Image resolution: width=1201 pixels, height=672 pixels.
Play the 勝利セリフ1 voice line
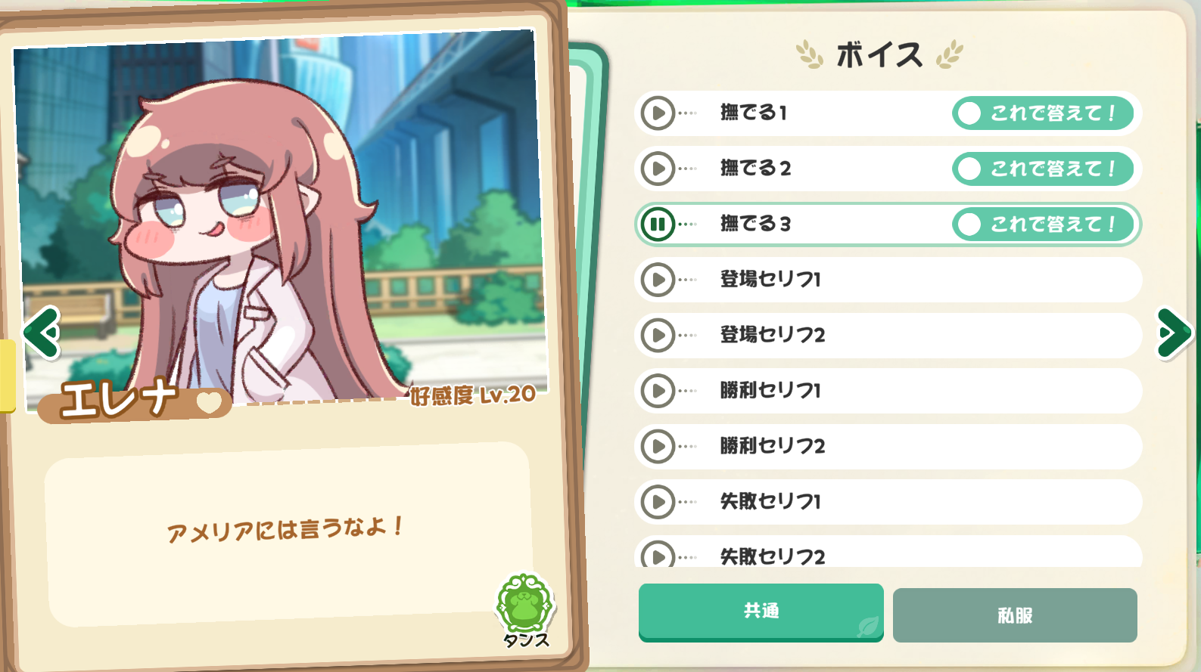658,391
